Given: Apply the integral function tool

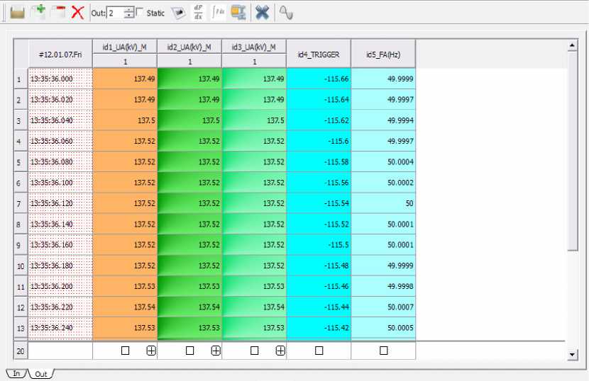Looking at the screenshot, I should pyautogui.click(x=219, y=12).
